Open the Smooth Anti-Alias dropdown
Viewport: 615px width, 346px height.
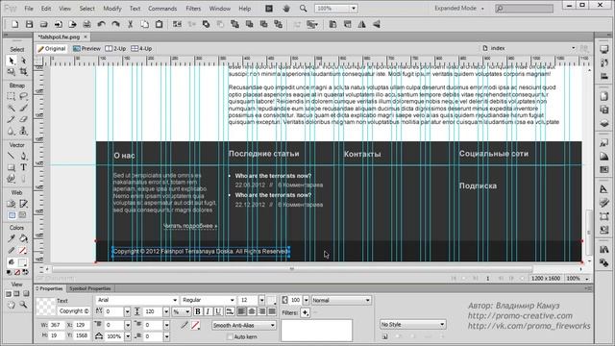click(244, 325)
